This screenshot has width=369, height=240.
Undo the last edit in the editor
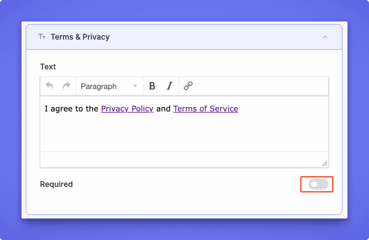coord(49,86)
